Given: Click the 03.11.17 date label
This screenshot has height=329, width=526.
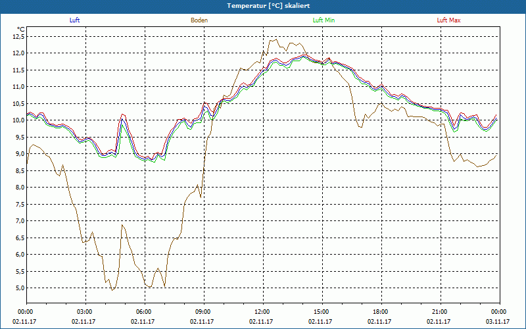Looking at the screenshot, I should point(498,322).
